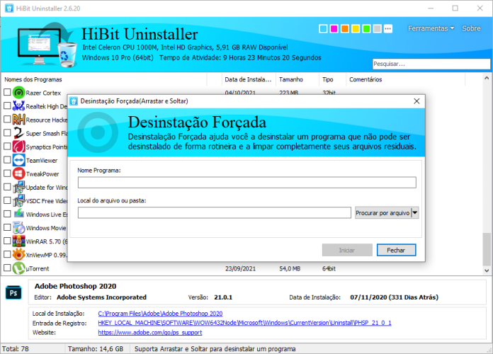Image resolution: width=493 pixels, height=354 pixels.
Task: Click the Windows Live Essentials icon
Action: 19,214
